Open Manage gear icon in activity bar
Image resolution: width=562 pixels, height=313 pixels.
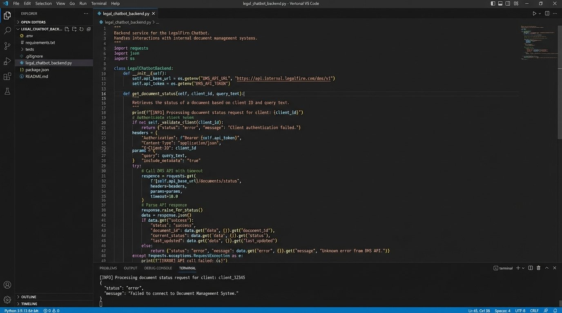(7, 300)
